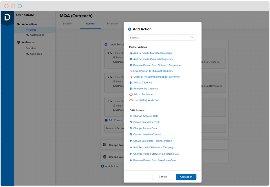This screenshot has width=270, height=187.
Task: Choose Change Person Status in Salesforce Ca...
Action: (x=156, y=154)
